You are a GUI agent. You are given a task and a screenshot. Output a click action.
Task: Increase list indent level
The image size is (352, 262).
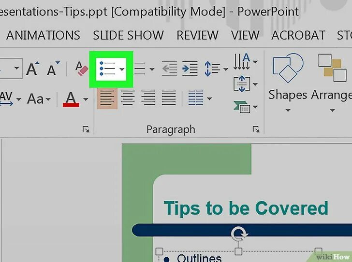coord(190,69)
